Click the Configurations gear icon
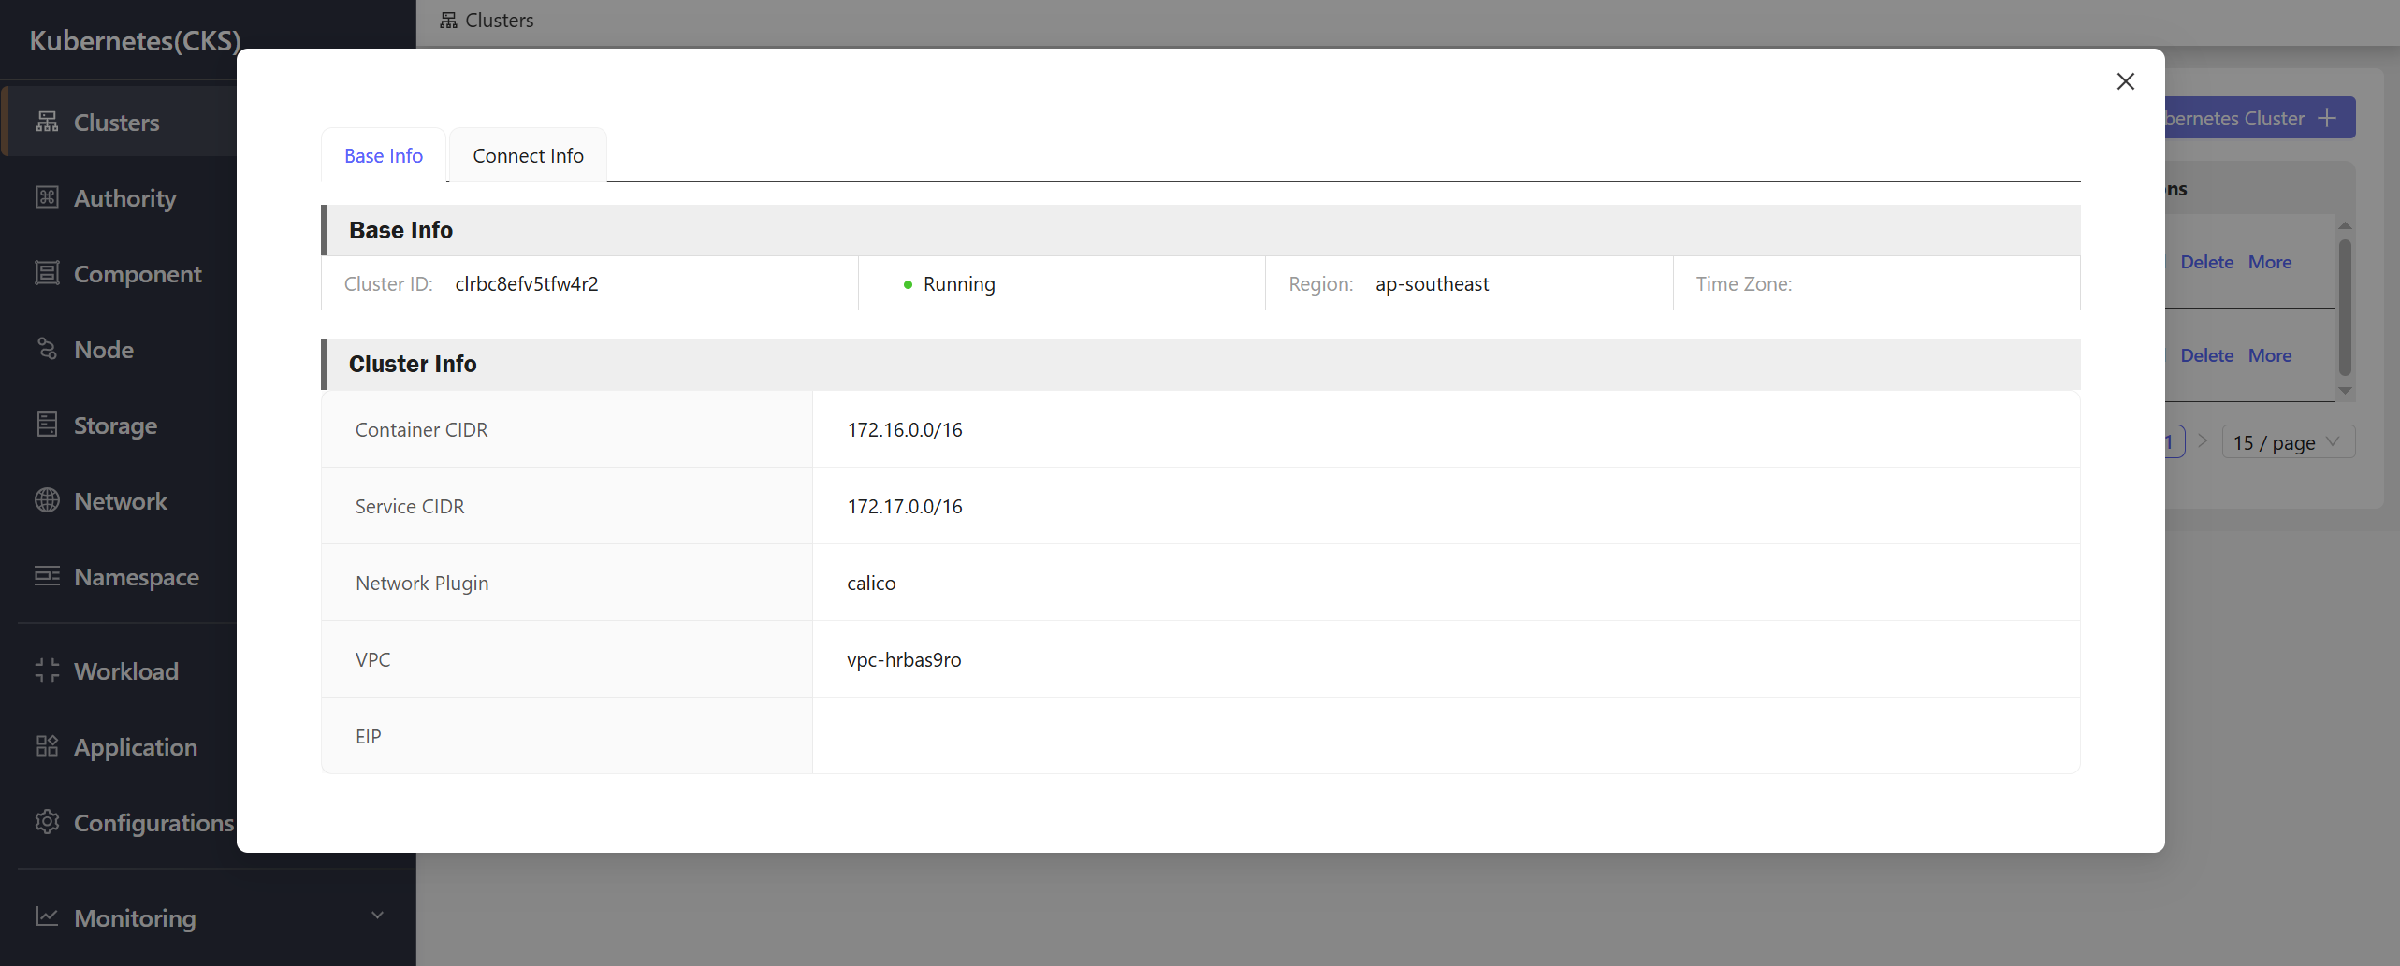The height and width of the screenshot is (966, 2400). tap(47, 822)
